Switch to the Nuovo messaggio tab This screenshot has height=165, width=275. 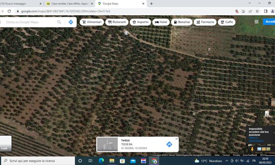tap(19, 3)
